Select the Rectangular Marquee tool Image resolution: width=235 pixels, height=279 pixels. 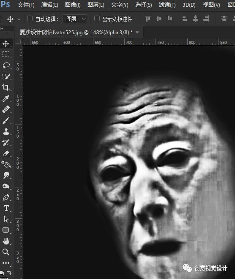coord(6,54)
